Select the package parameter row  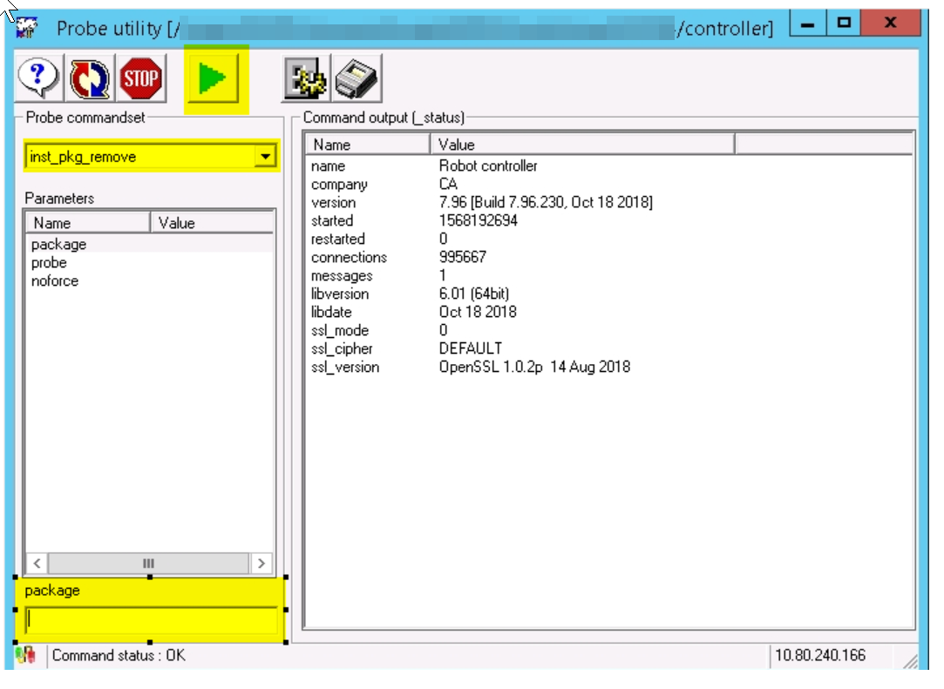pyautogui.click(x=59, y=245)
